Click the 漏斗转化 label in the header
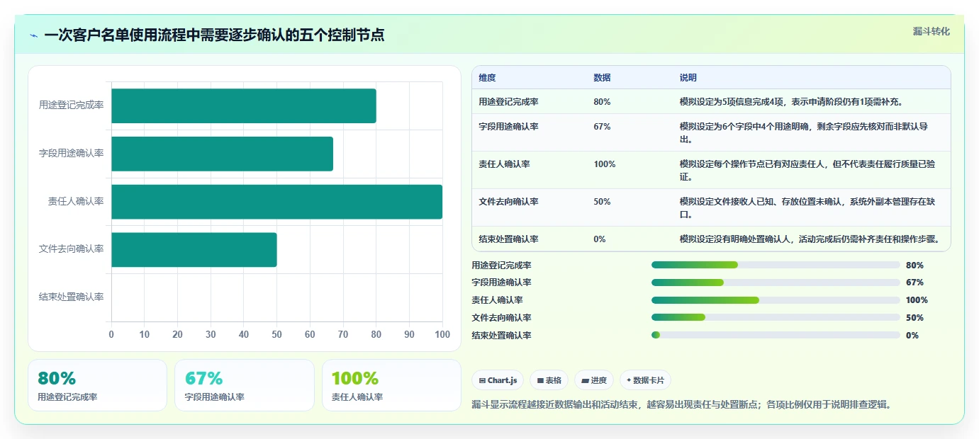979x439 pixels. (x=931, y=31)
